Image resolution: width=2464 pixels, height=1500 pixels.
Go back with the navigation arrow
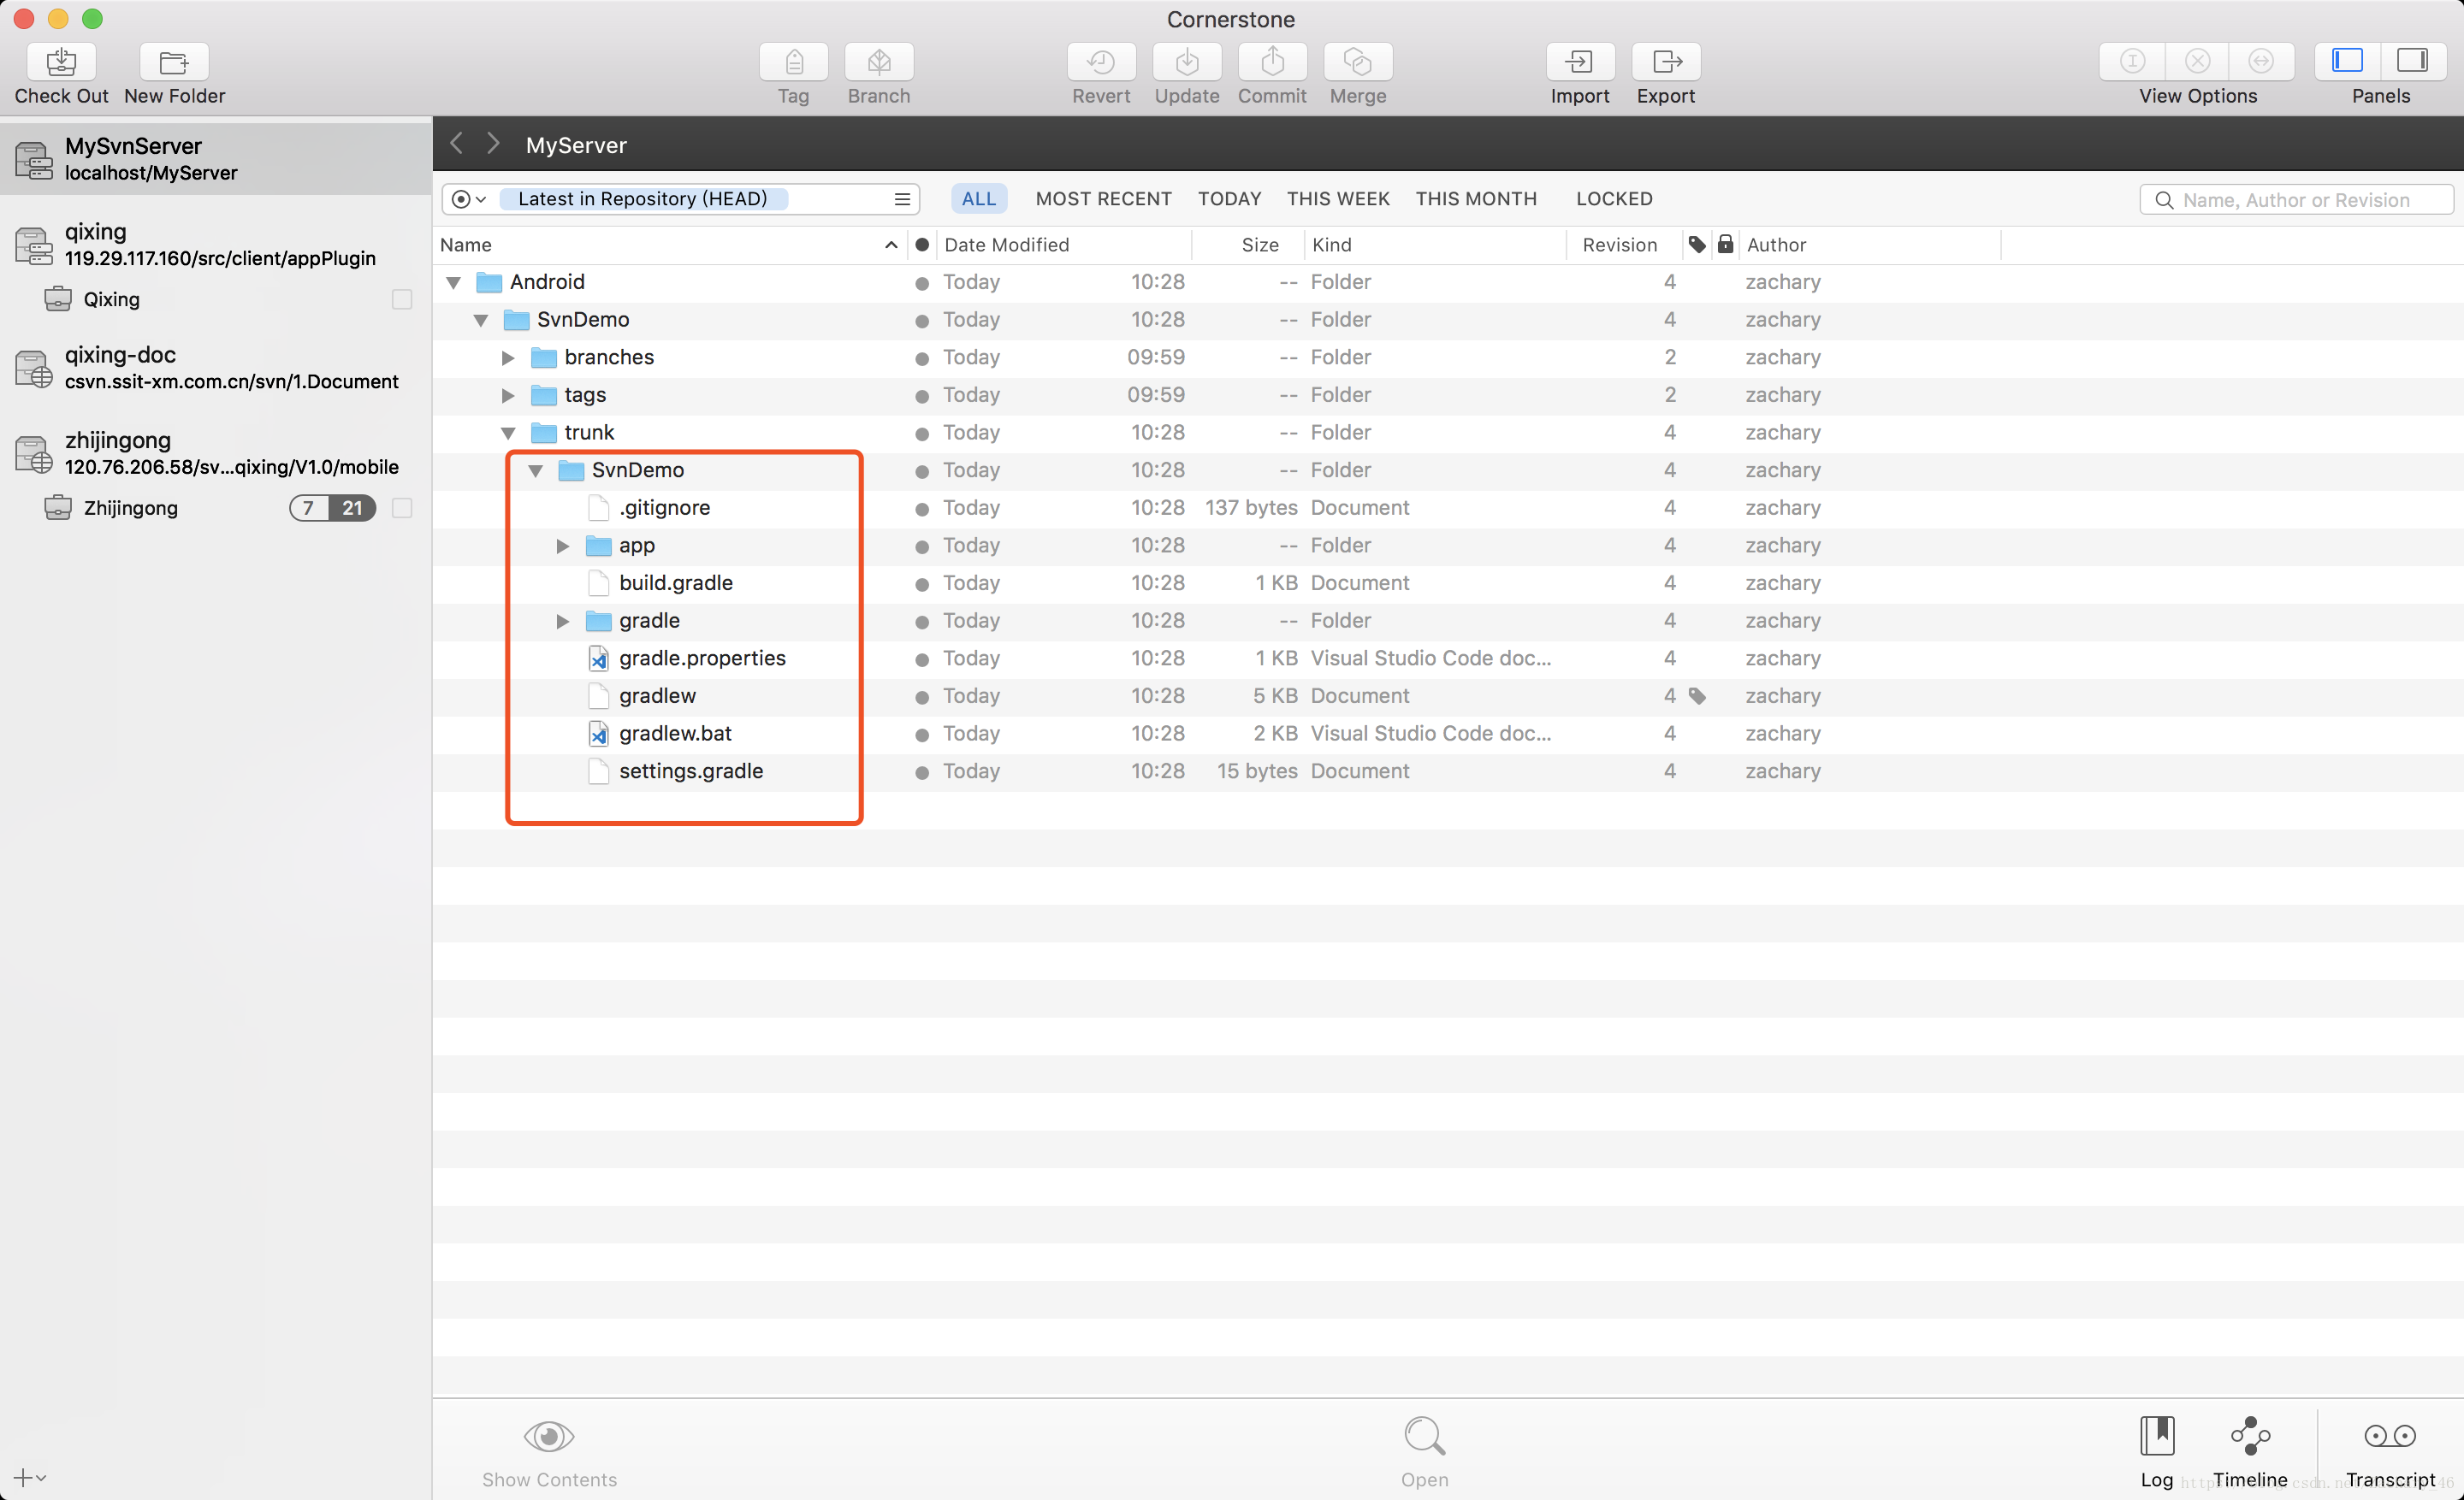point(457,144)
